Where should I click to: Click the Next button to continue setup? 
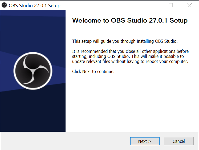145,141
